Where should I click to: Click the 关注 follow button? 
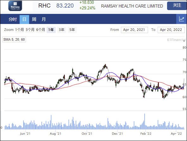(x=177, y=6)
